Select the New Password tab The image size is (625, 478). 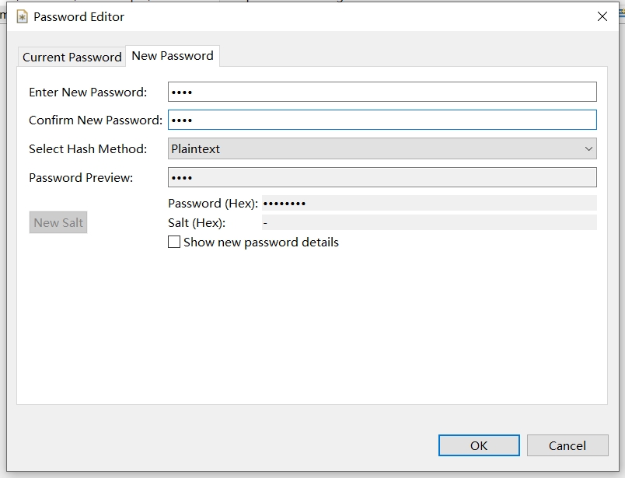(x=173, y=56)
